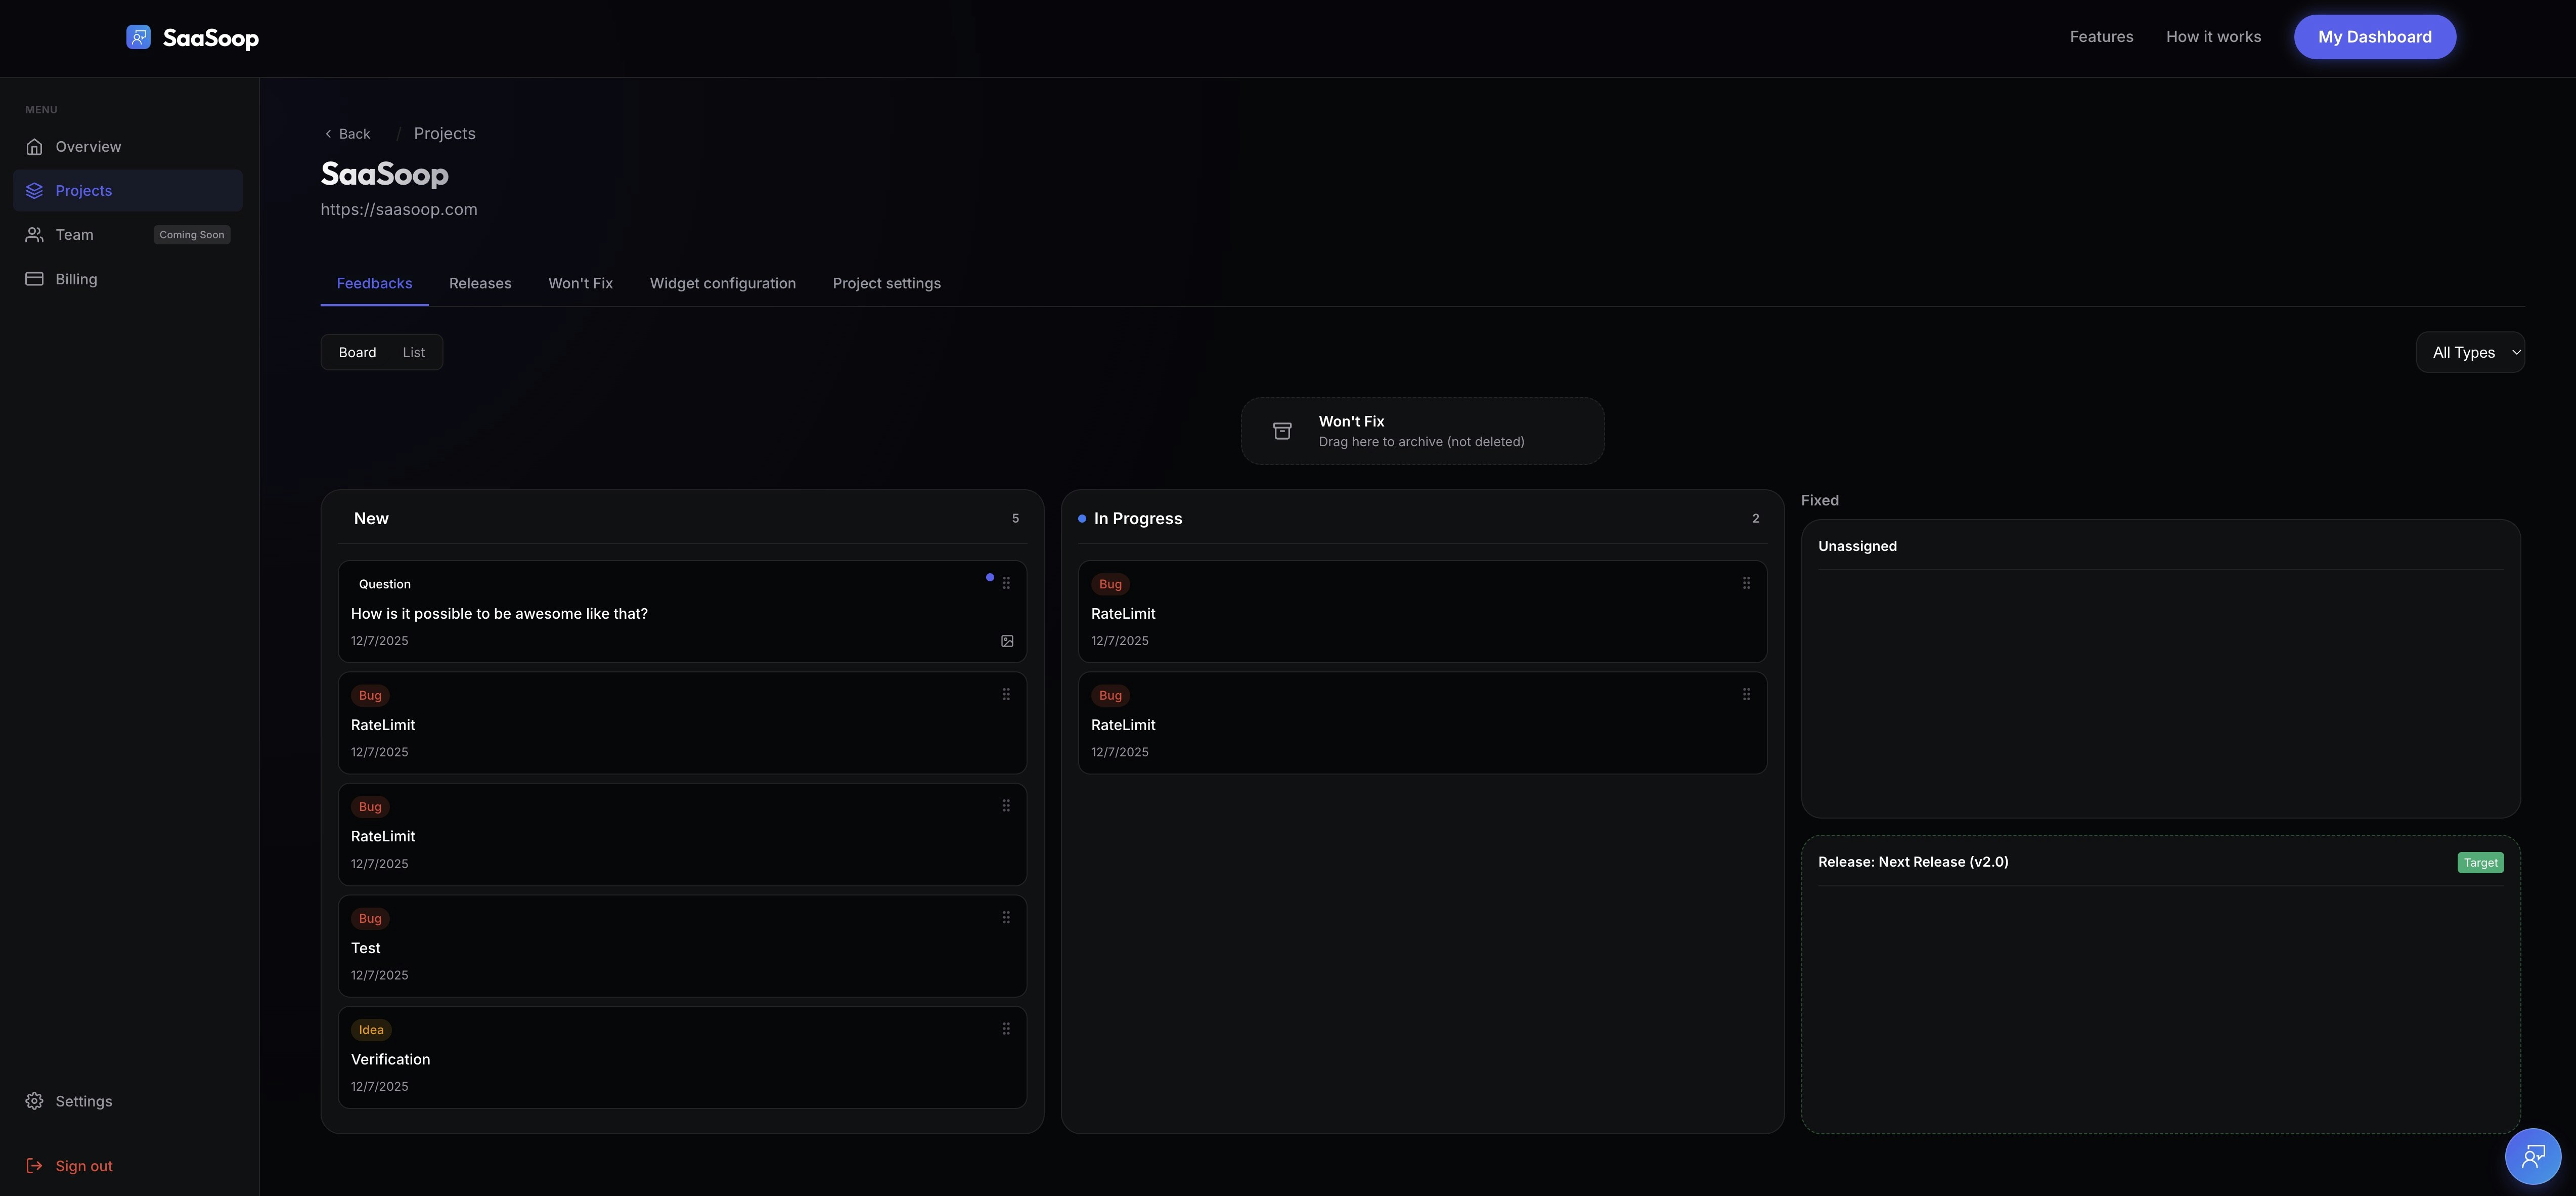Open the Verification idea card
Image resolution: width=2576 pixels, height=1196 pixels.
point(682,1057)
